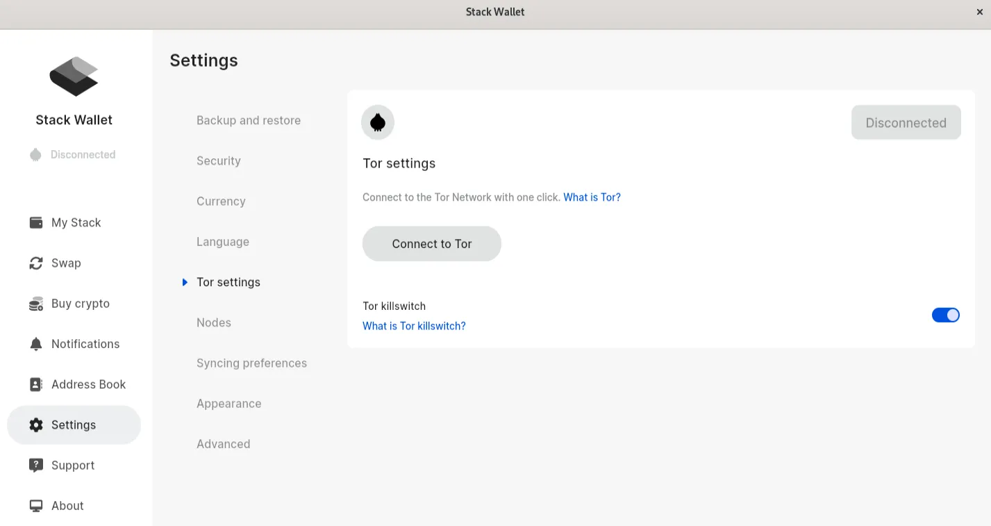Select the Settings sidebar item
The width and height of the screenshot is (991, 526).
[74, 425]
